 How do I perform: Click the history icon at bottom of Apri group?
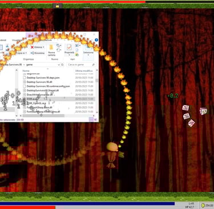[77, 55]
